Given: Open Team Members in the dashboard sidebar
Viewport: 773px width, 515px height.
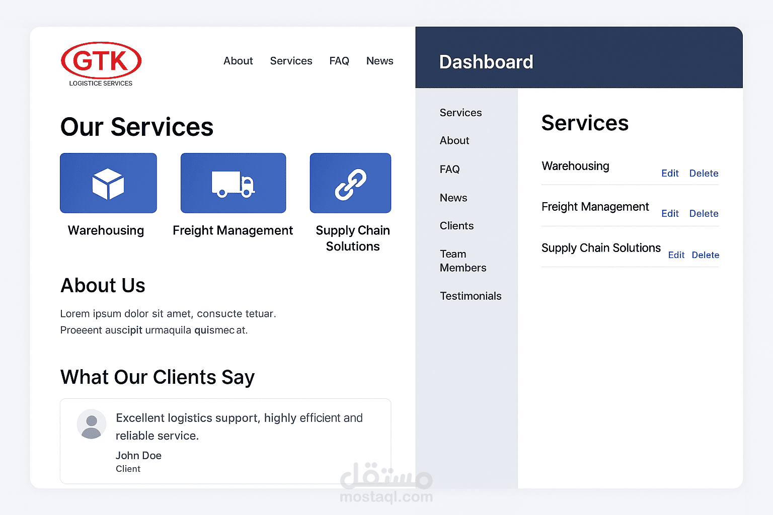Looking at the screenshot, I should [463, 261].
